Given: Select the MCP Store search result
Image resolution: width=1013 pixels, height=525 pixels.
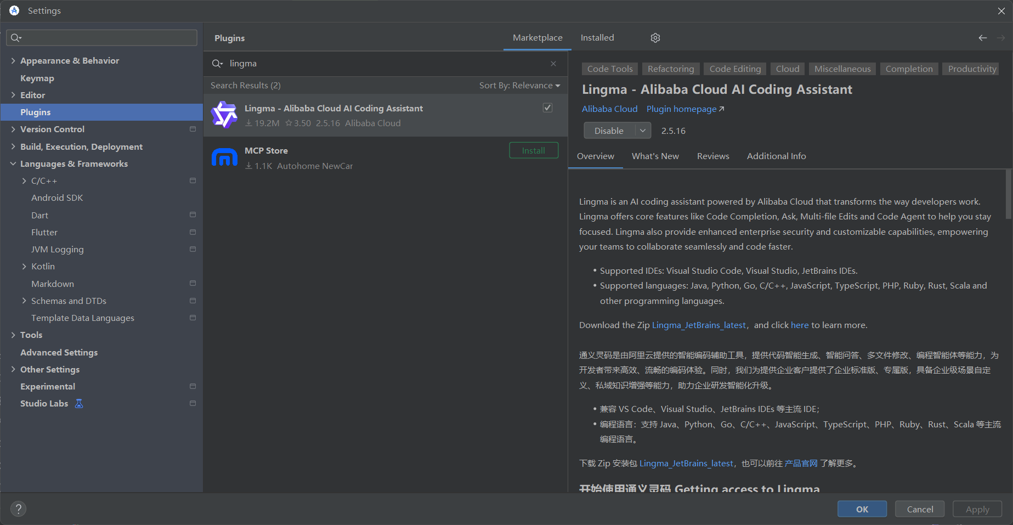Looking at the screenshot, I should click(x=386, y=158).
